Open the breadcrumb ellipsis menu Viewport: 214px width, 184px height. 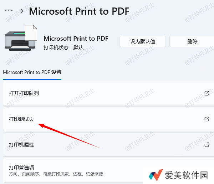coord(9,10)
